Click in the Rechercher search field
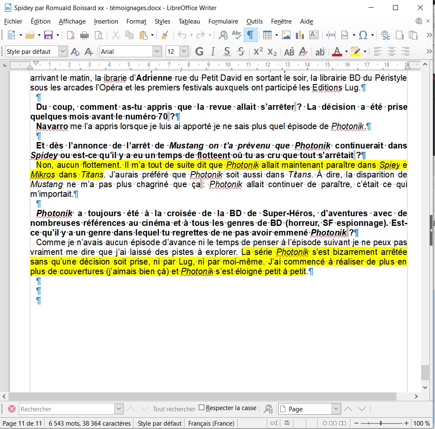Screen dimensions: 435x429 point(67,409)
